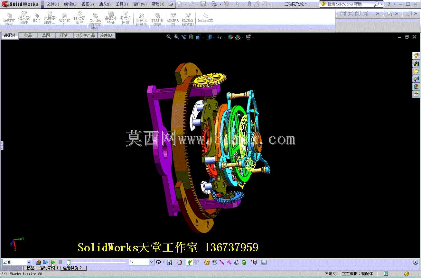The image size is (421, 278).
Task: Click the 智能扣件 button
Action: pyautogui.click(x=64, y=20)
